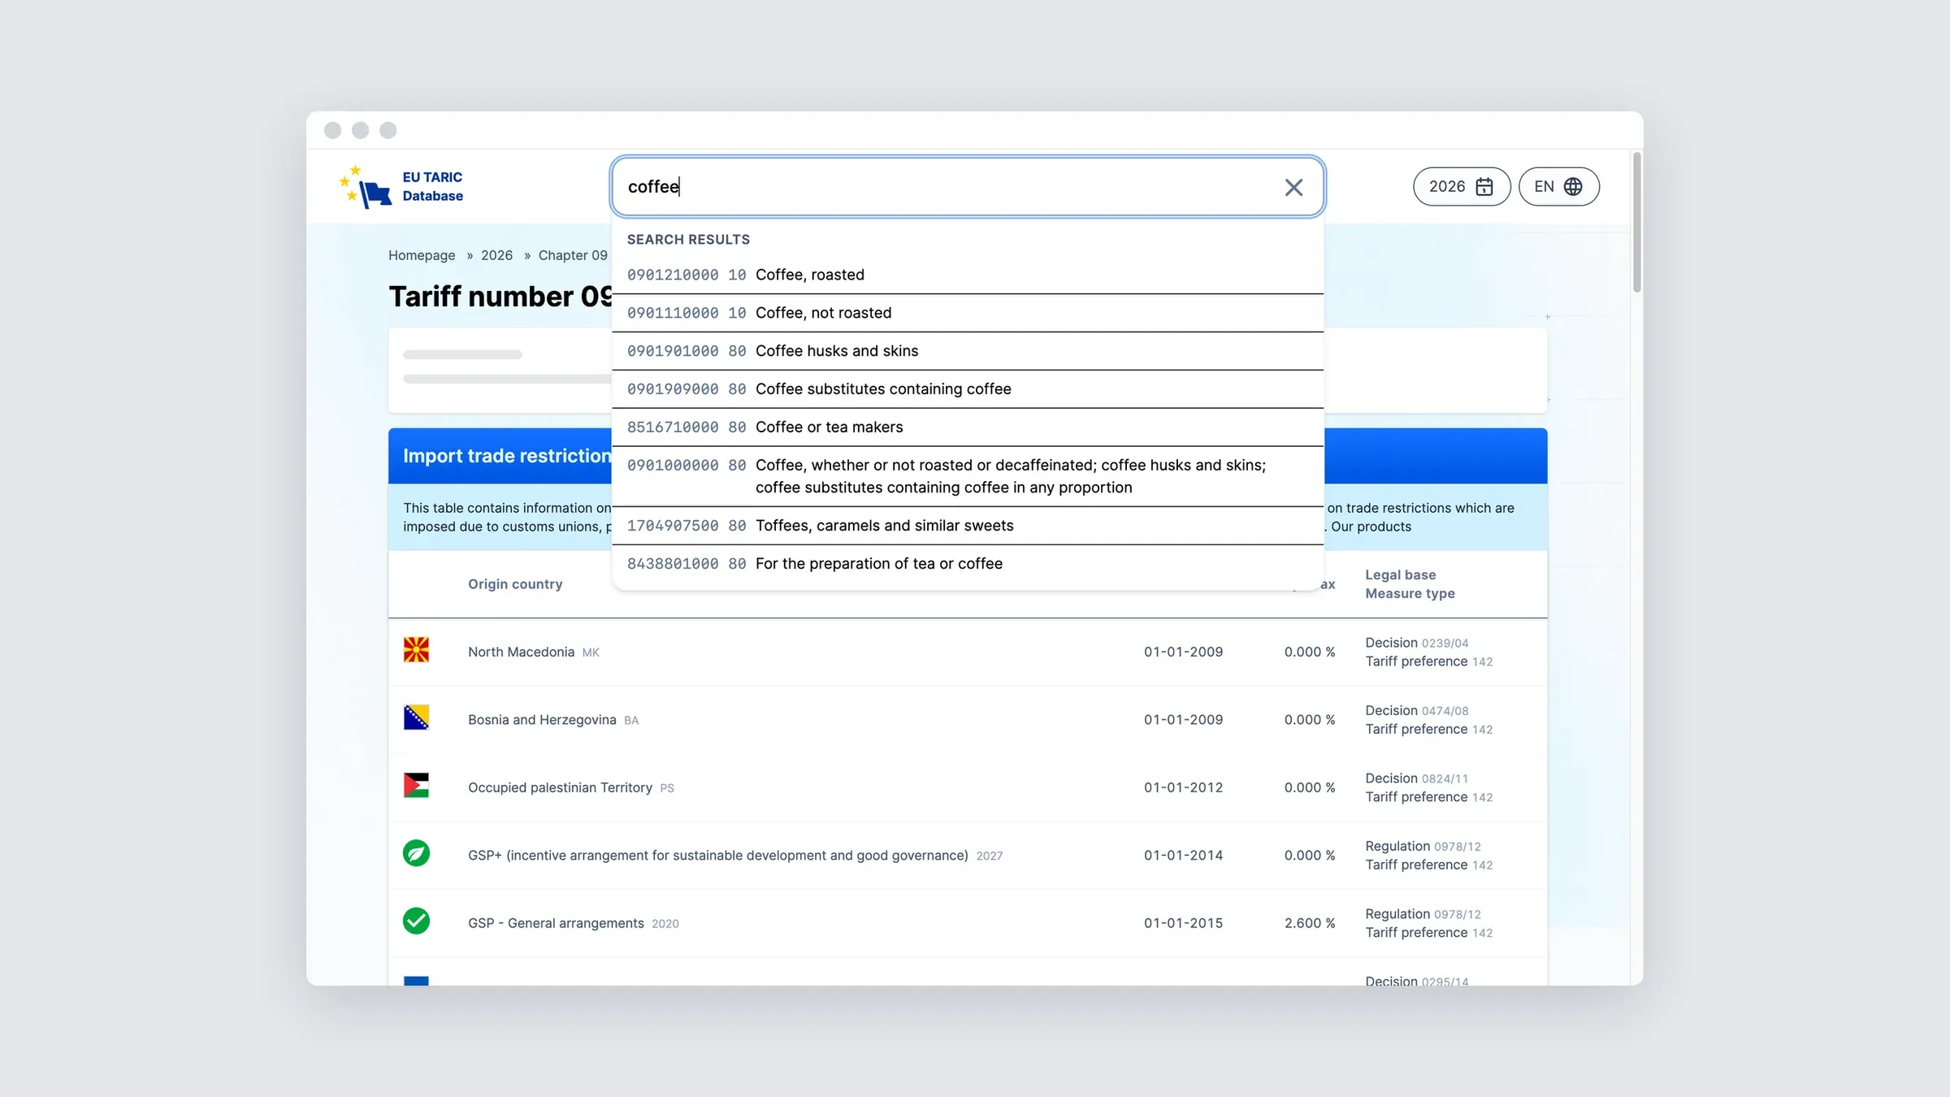
Task: Click North Macedonia row name
Action: point(521,653)
